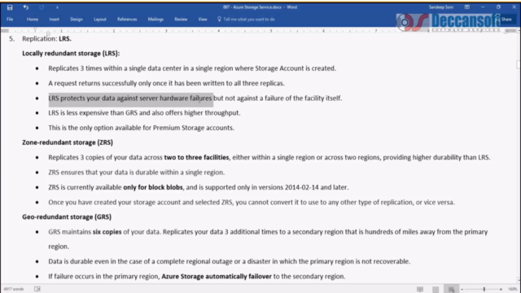
Task: Switch to the Home ribbon tab
Action: click(33, 20)
